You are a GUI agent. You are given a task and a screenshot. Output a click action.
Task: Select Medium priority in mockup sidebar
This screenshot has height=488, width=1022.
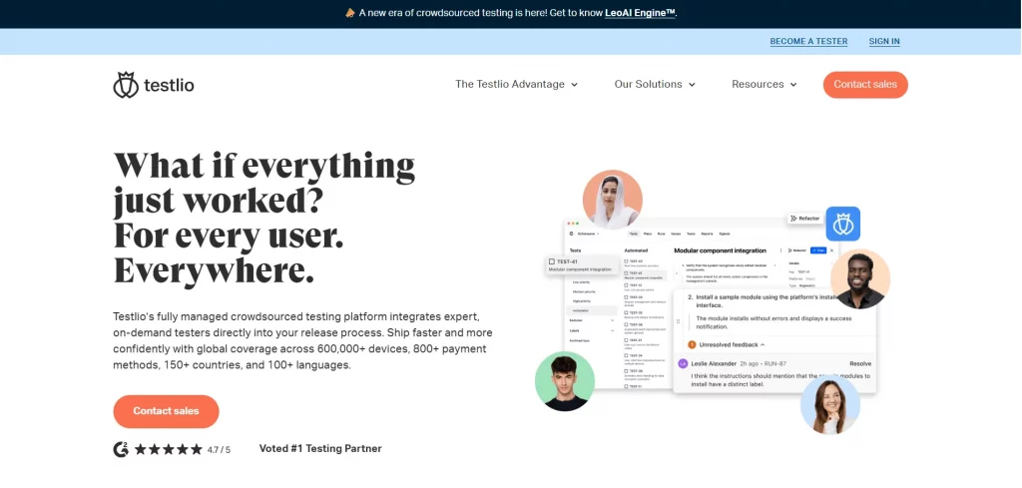coord(584,291)
